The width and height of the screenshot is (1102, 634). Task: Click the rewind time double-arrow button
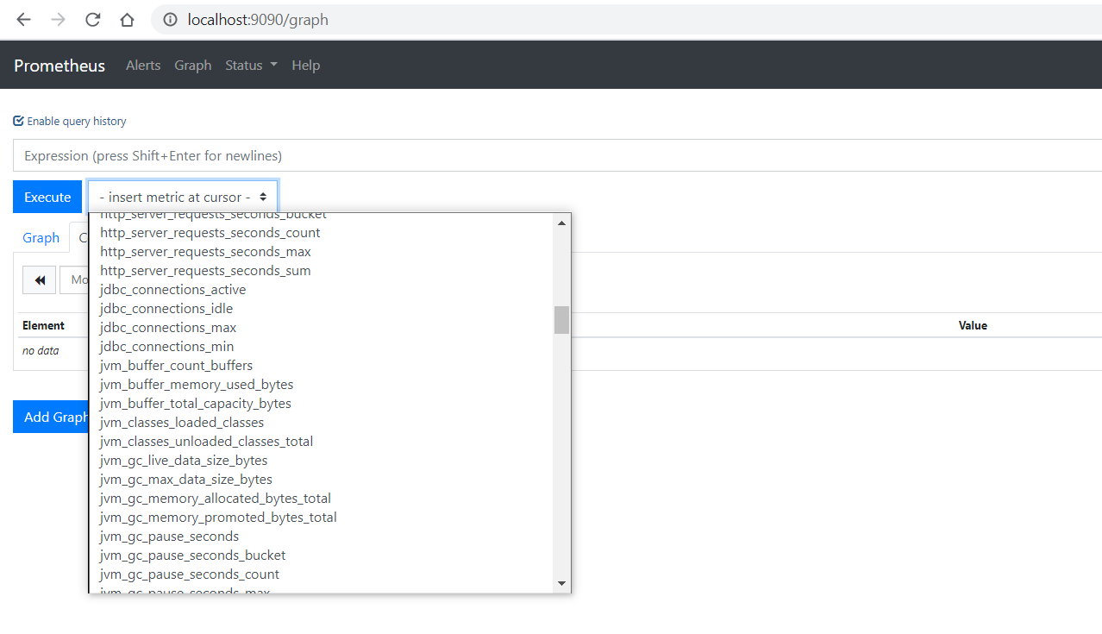click(x=39, y=280)
